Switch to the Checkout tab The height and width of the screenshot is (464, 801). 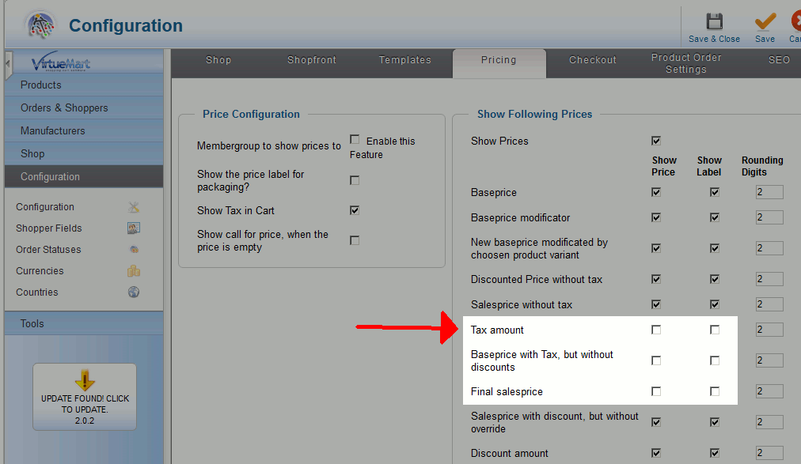(592, 60)
